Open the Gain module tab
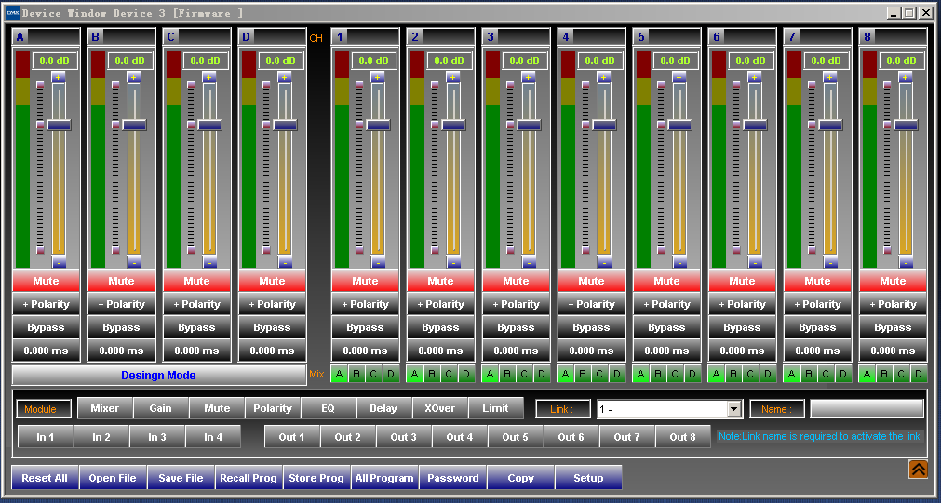941x503 pixels. (161, 408)
